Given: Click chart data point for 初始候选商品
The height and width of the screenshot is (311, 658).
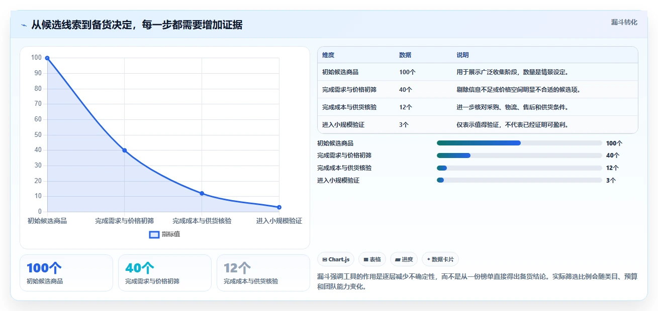Looking at the screenshot, I should tap(47, 58).
